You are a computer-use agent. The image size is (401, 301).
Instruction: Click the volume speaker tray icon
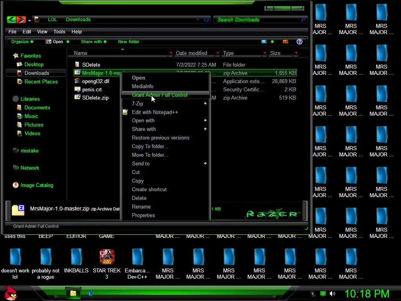(x=332, y=294)
